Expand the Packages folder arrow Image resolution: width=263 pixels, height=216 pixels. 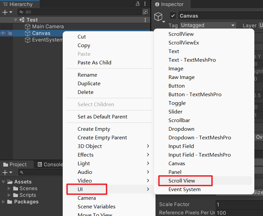[x=3, y=201]
